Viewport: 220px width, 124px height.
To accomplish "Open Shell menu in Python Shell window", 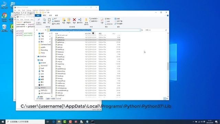I will [23, 10].
